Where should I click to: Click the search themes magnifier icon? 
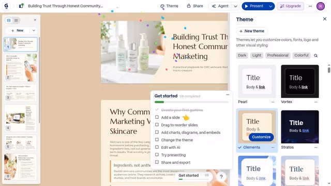click(x=315, y=55)
